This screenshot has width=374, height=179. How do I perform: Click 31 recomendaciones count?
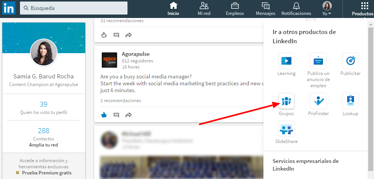(x=122, y=21)
